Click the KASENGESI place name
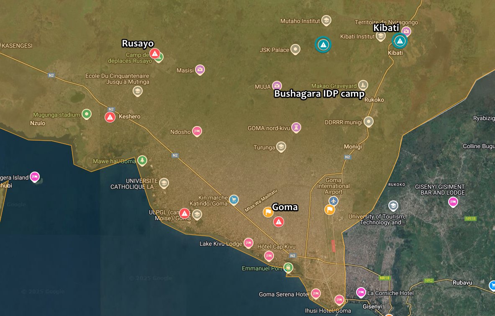 [x=17, y=46]
